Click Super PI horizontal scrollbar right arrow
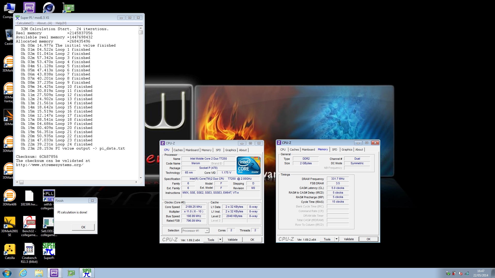Viewport: 495px width, 278px height. (136, 182)
